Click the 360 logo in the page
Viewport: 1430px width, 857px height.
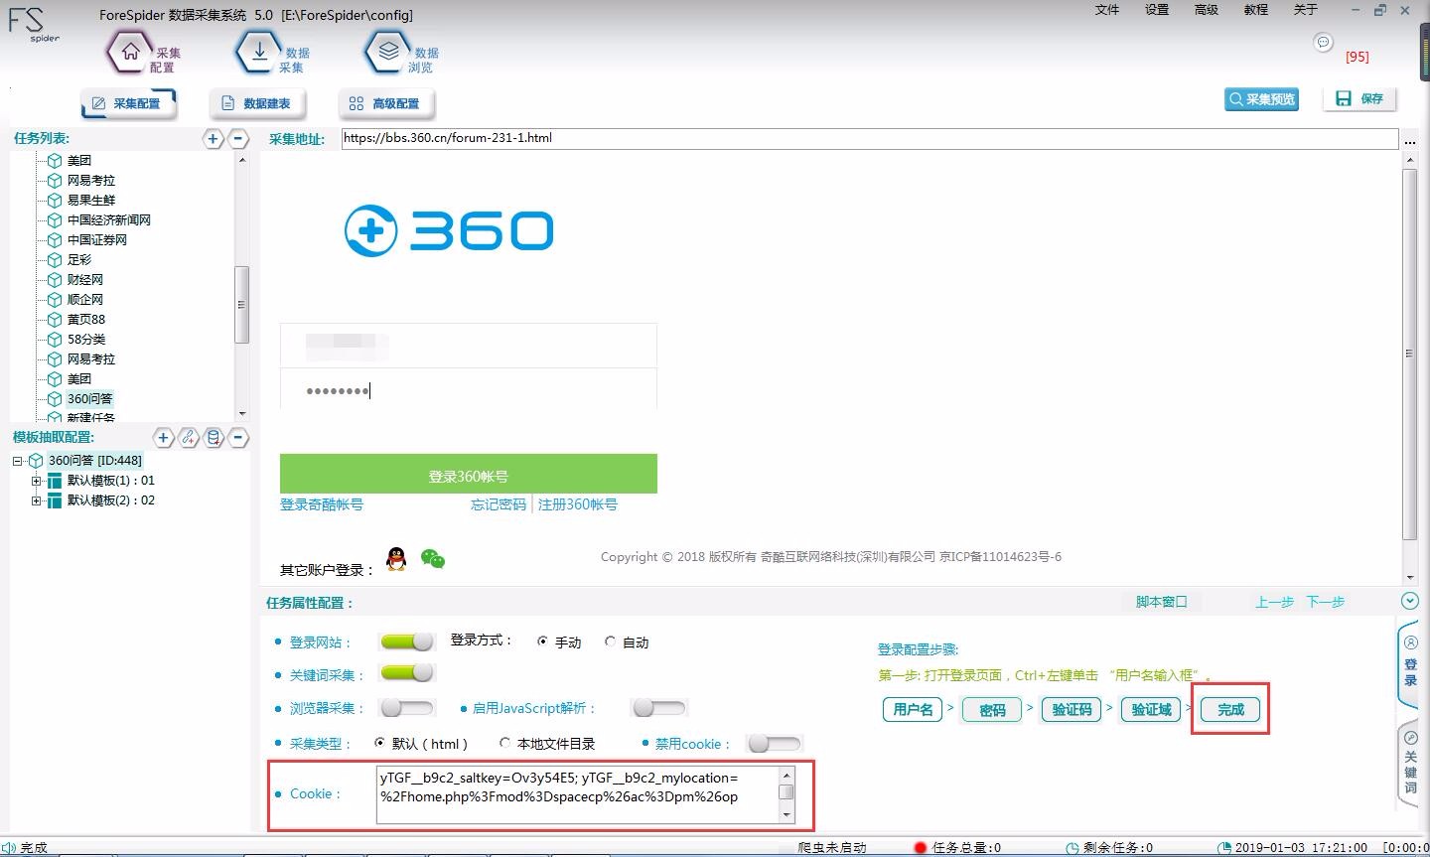(x=448, y=230)
